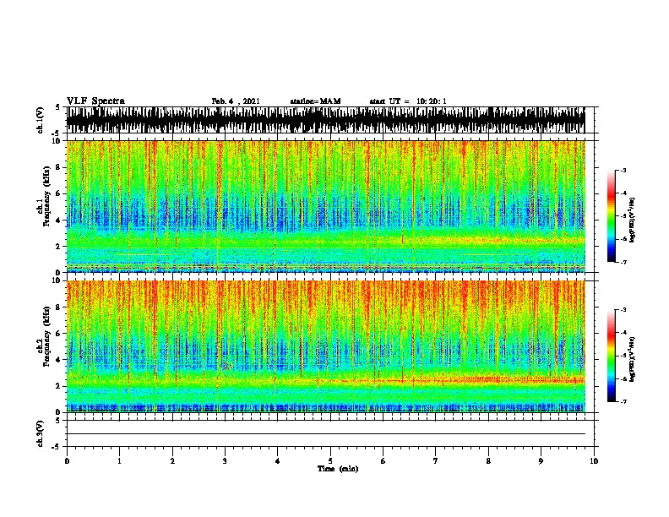Screen dimensions: 669x517
Task: Click ch.1 color bar axis title "log(PSD)(V²/Hz)"
Action: pyautogui.click(x=633, y=220)
